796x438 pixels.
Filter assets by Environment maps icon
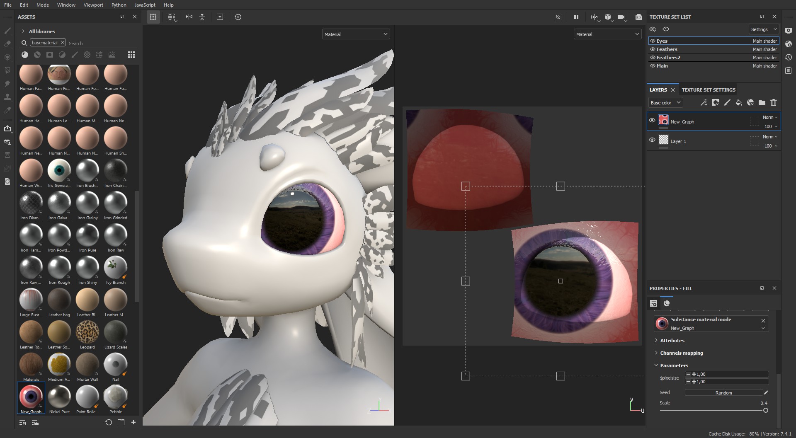(112, 55)
